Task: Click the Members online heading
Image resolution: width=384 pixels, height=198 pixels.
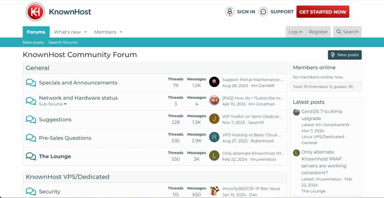Action: pos(314,68)
